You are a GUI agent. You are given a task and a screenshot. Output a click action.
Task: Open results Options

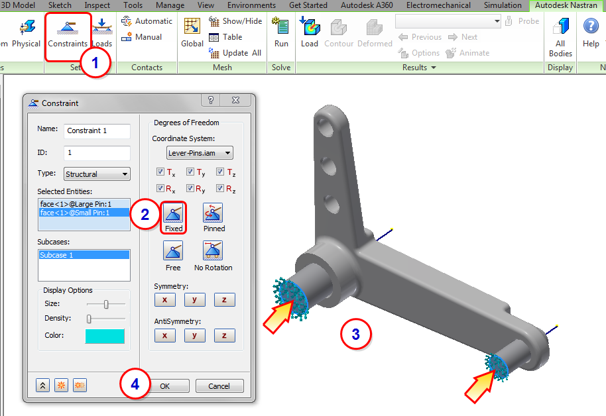click(x=419, y=53)
